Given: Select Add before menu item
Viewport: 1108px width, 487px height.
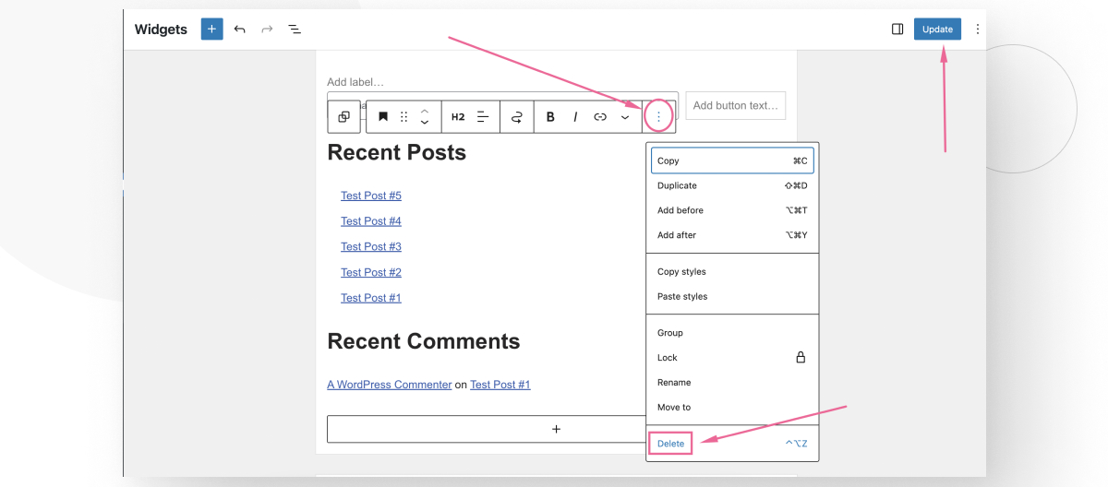Looking at the screenshot, I should 732,210.
